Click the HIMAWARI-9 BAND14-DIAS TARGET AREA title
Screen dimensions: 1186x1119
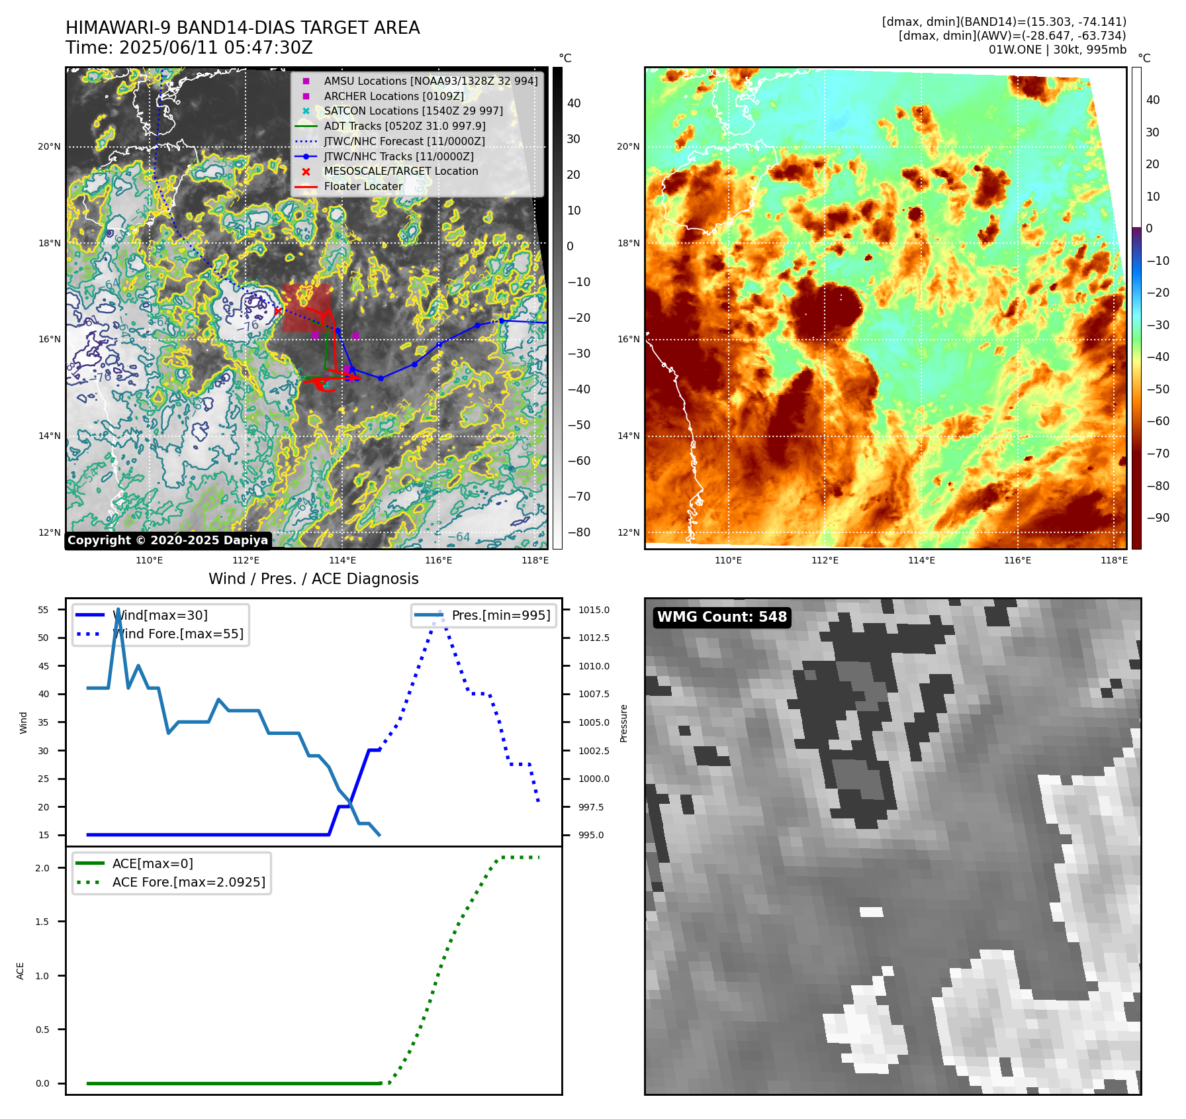pyautogui.click(x=242, y=28)
